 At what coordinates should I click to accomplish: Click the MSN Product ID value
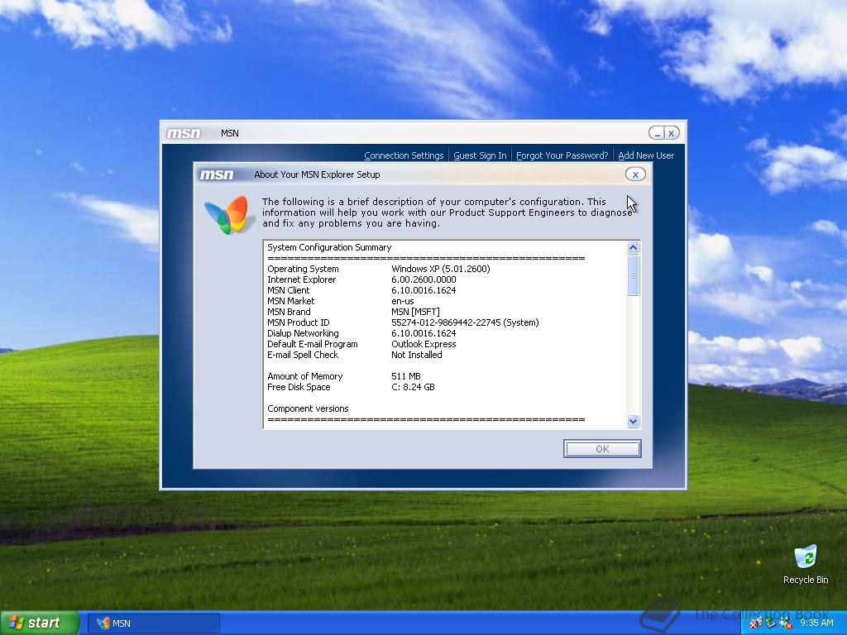pos(465,323)
